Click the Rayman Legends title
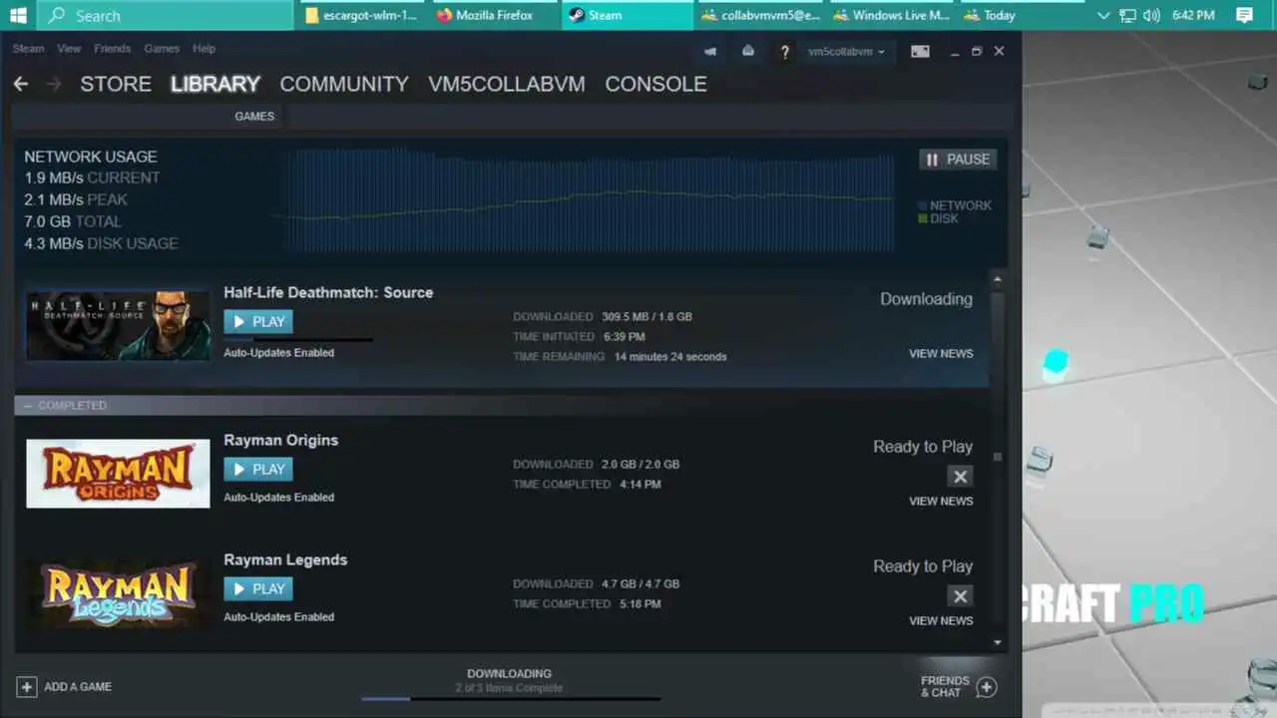The width and height of the screenshot is (1277, 718). click(285, 560)
